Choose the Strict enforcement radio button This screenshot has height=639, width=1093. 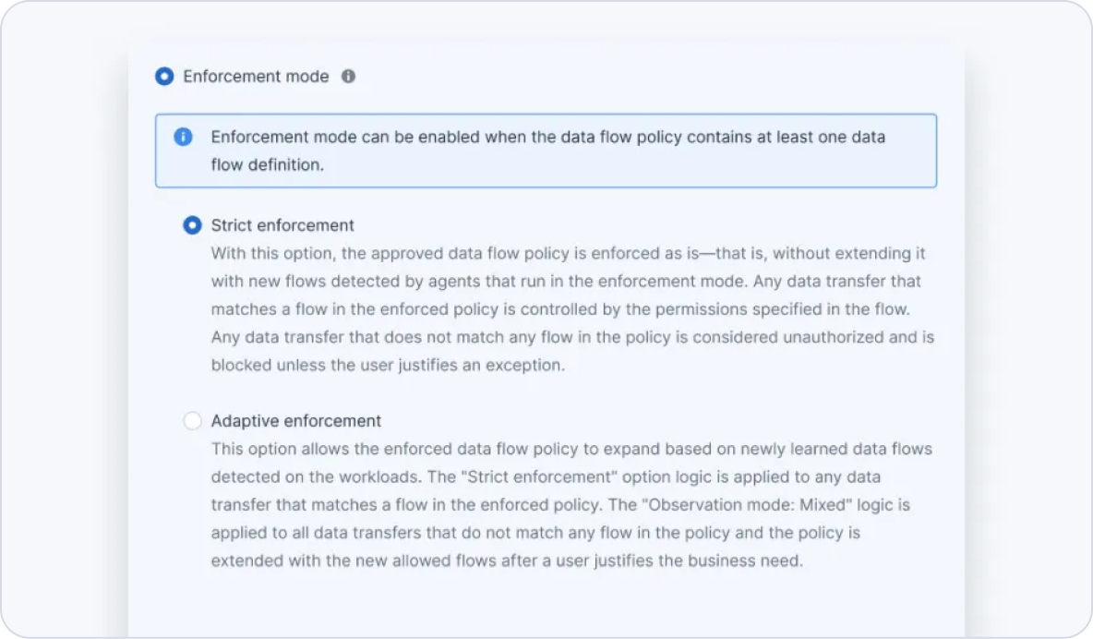192,225
